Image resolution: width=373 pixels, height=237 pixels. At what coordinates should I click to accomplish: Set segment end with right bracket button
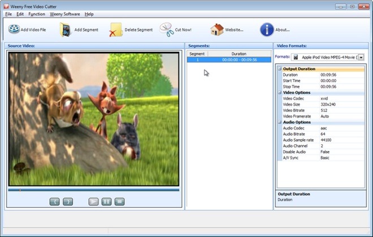(68, 202)
